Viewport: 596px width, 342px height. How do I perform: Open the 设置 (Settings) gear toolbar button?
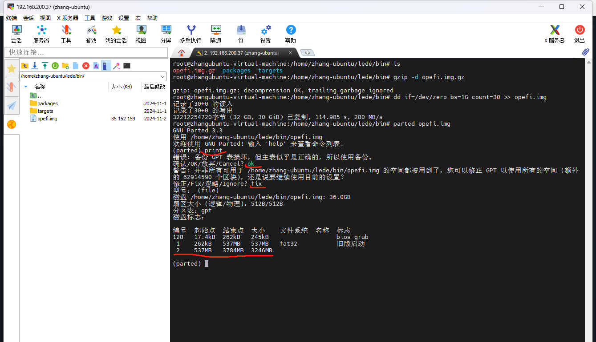click(x=266, y=34)
